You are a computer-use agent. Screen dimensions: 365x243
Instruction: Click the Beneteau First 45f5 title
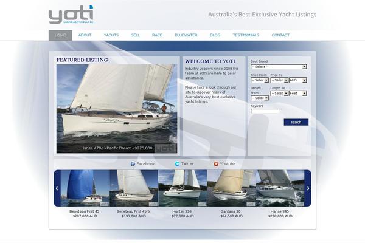(133, 211)
